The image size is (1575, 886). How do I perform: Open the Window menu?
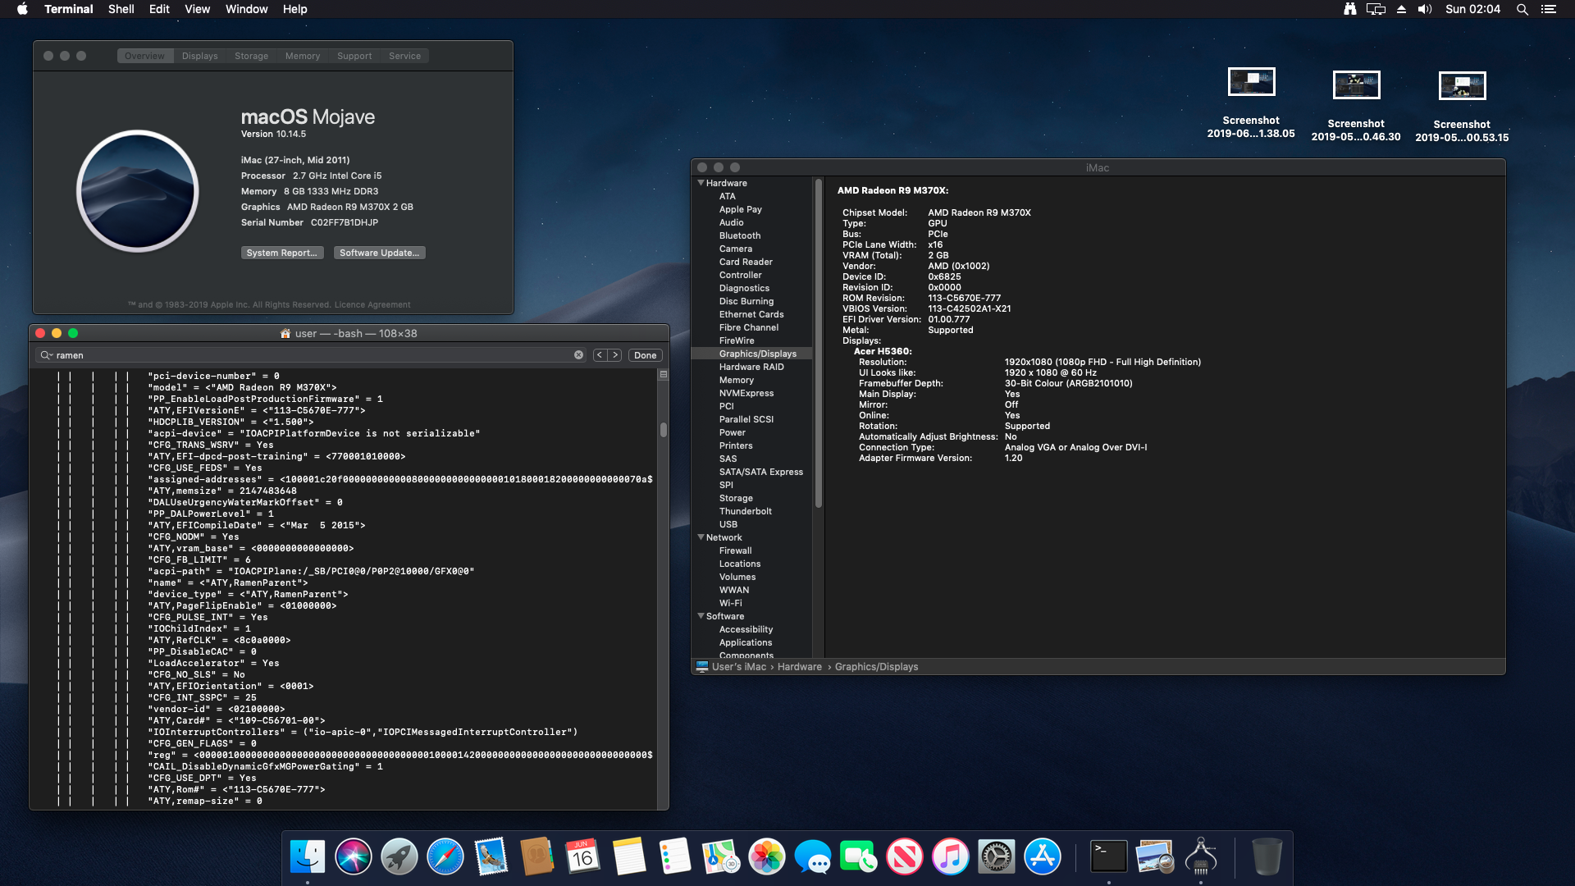tap(246, 9)
